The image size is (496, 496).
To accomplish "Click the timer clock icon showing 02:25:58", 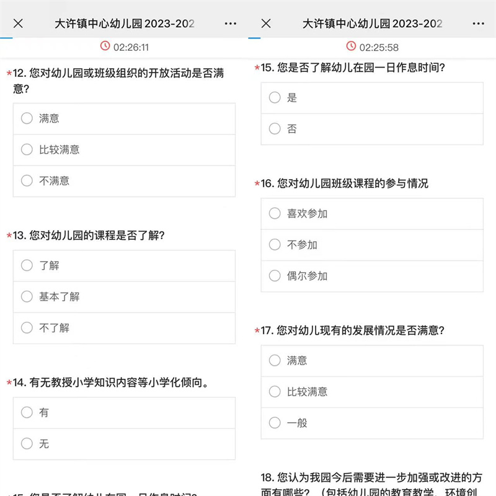I will click(x=351, y=46).
